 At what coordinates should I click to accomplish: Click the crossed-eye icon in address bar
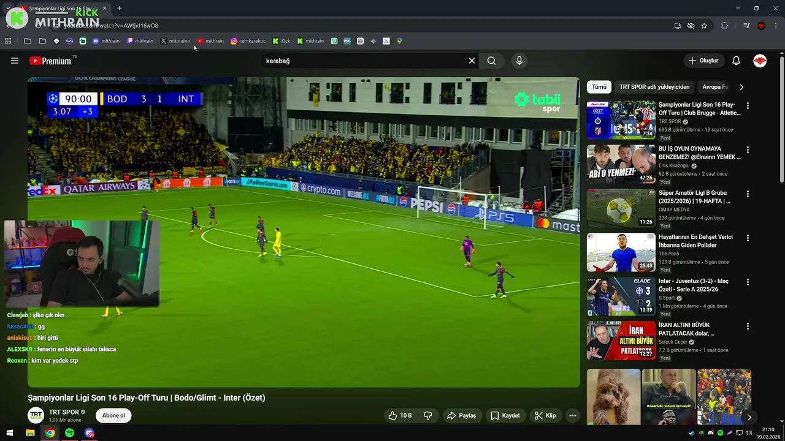pyautogui.click(x=691, y=26)
